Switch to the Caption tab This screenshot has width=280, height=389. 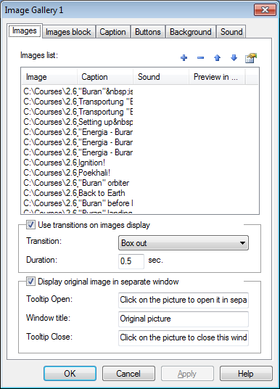tap(113, 32)
